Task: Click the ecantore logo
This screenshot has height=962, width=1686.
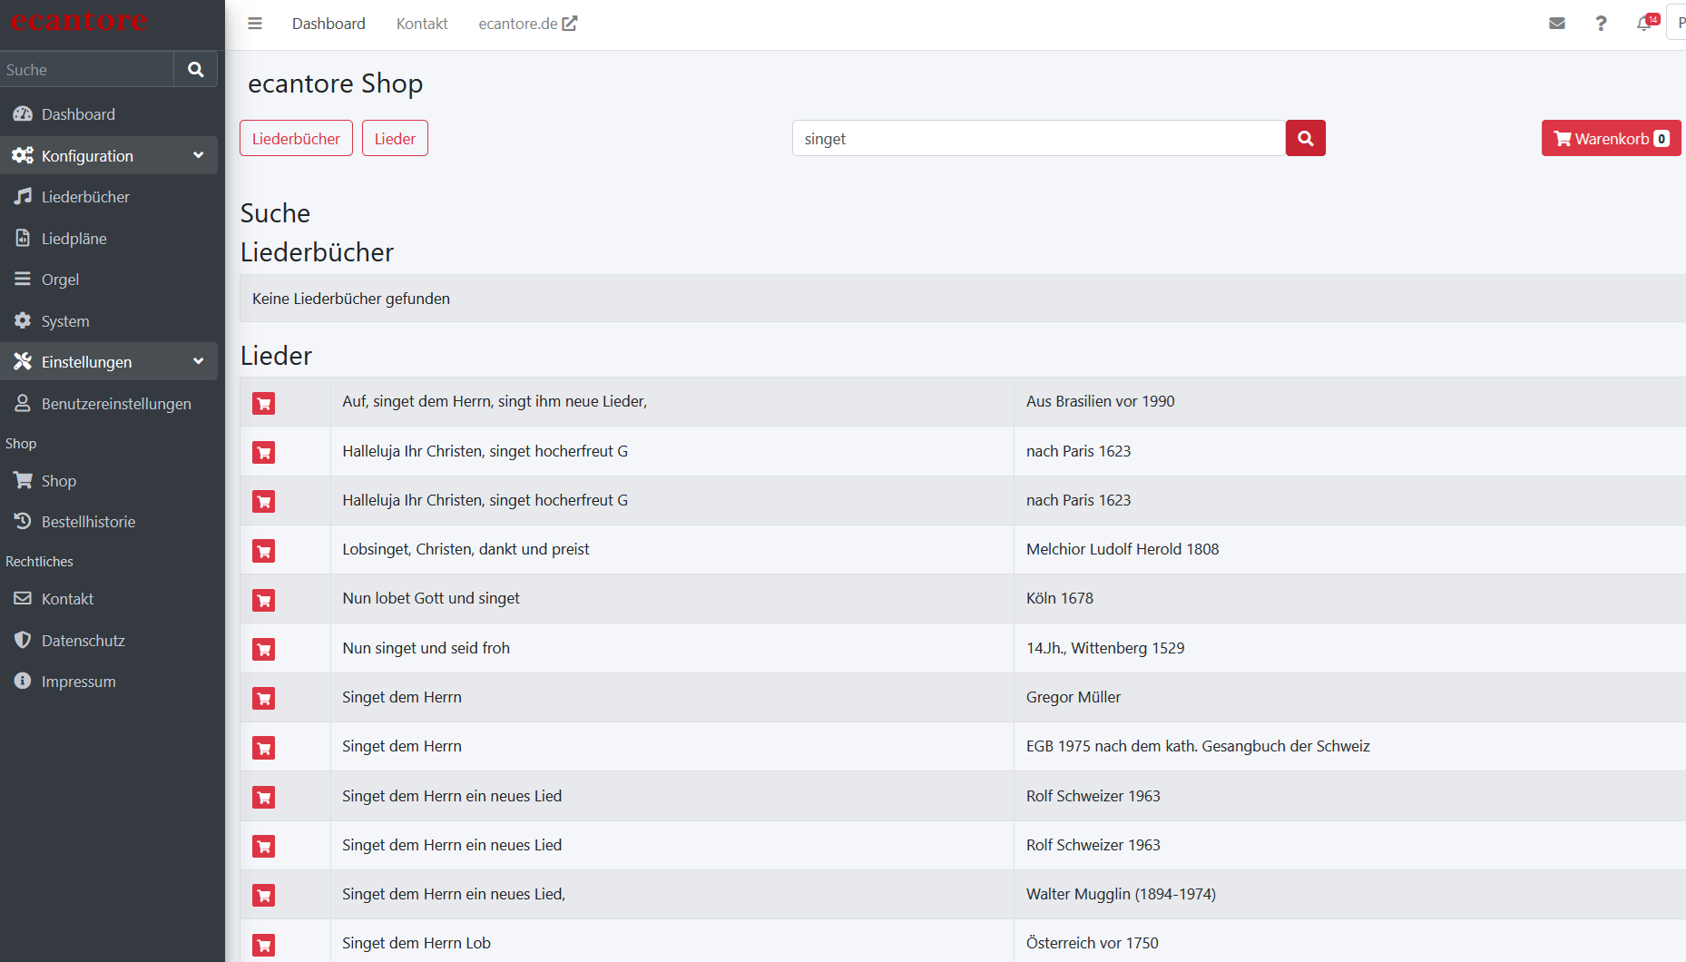Action: coord(79,20)
